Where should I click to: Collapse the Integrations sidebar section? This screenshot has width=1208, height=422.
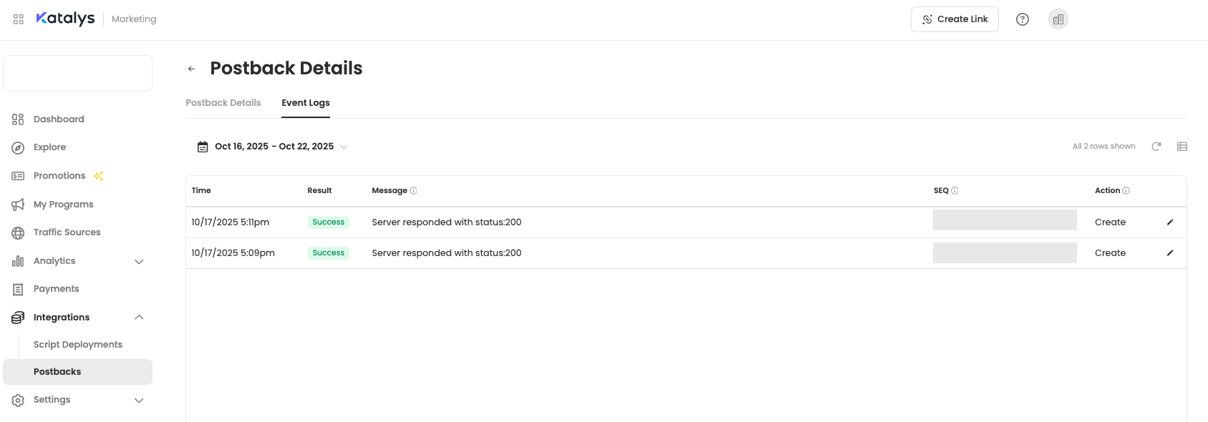coord(139,317)
